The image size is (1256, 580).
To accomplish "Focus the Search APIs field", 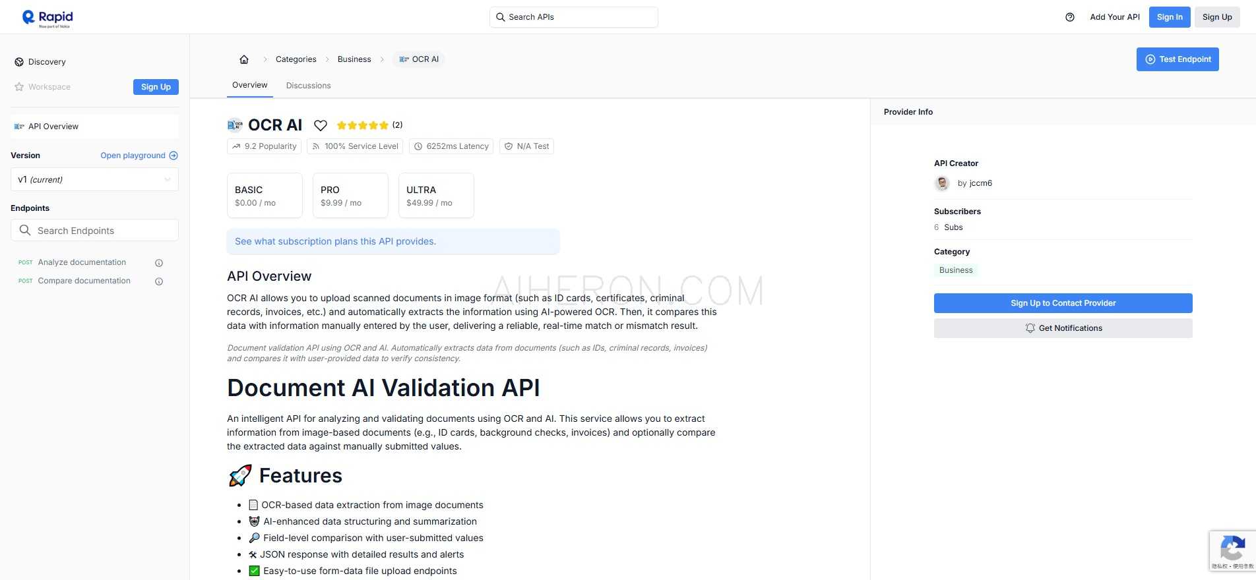I will pos(574,17).
